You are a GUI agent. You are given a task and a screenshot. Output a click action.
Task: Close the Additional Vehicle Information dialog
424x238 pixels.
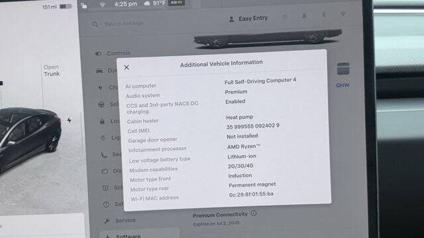pos(127,67)
